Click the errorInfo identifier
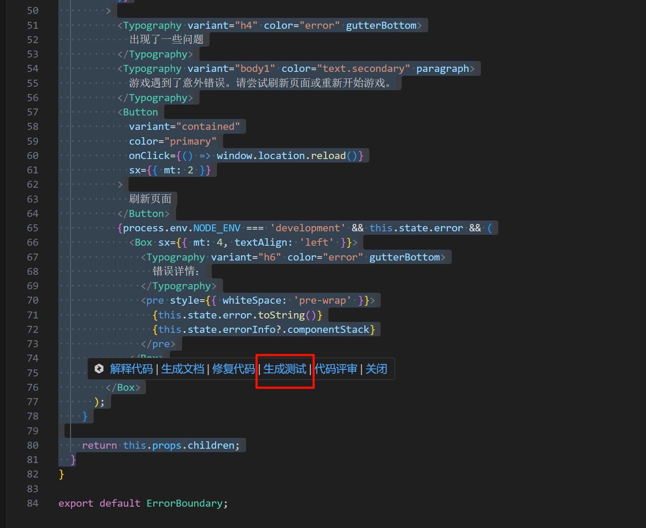Screen dimensions: 646x528 249,329
